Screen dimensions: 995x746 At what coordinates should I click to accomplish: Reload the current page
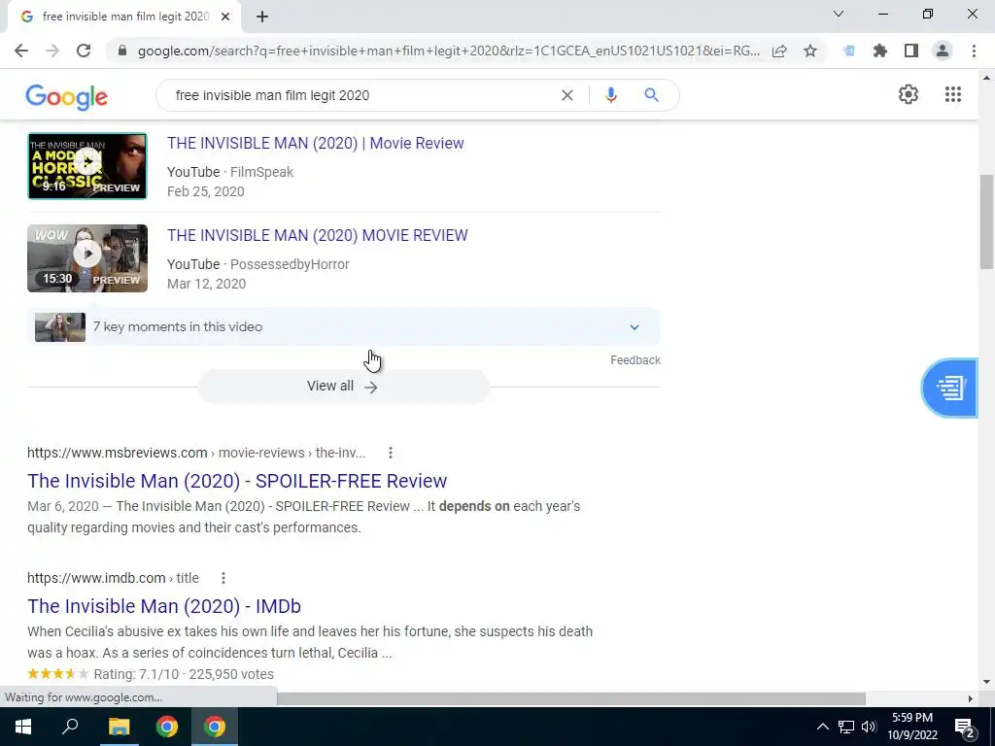coord(84,51)
